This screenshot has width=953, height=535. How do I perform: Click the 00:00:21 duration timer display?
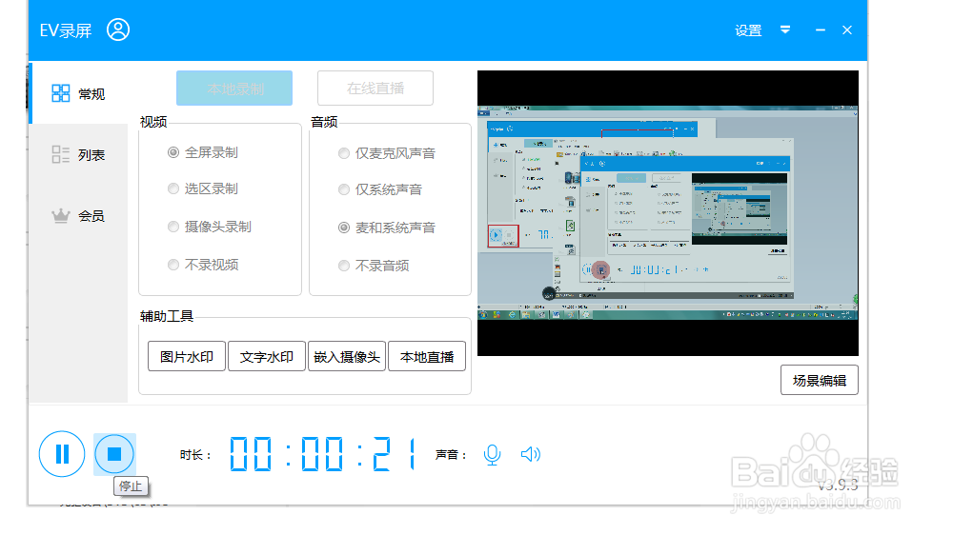323,454
